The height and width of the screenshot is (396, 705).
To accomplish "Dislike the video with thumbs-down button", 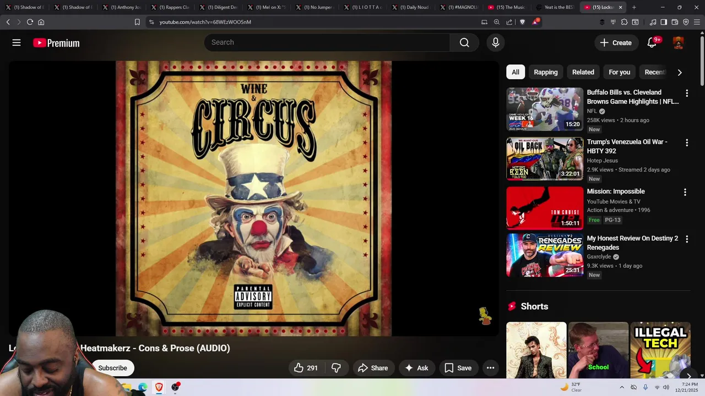I will 336,368.
